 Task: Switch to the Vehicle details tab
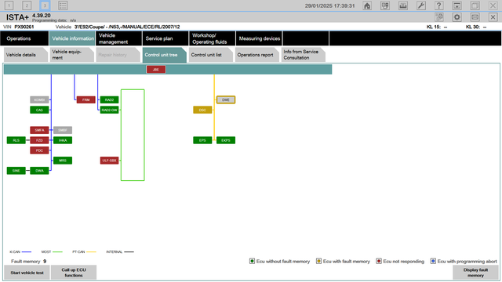click(x=25, y=55)
